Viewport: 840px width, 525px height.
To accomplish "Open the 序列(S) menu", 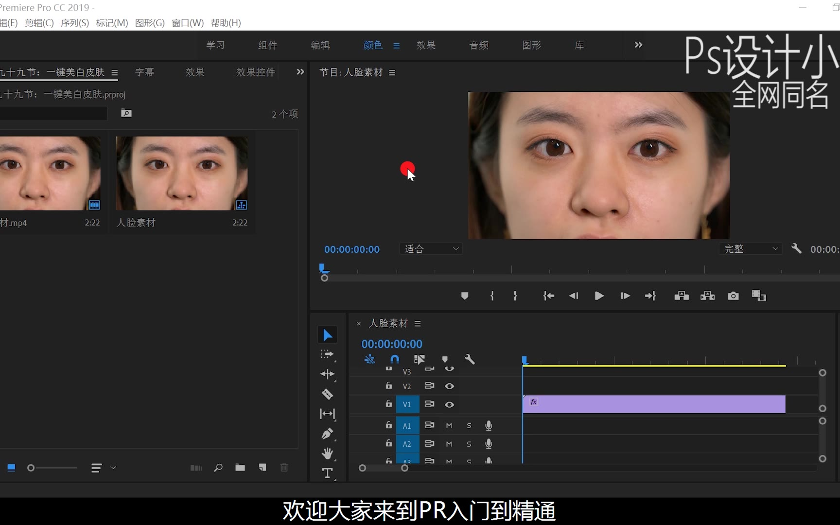I will point(75,23).
